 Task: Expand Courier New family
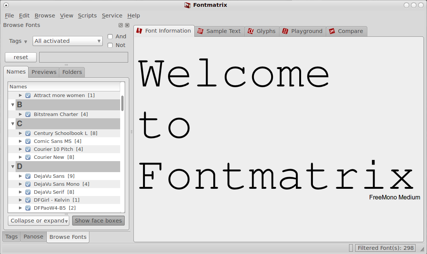(20, 157)
